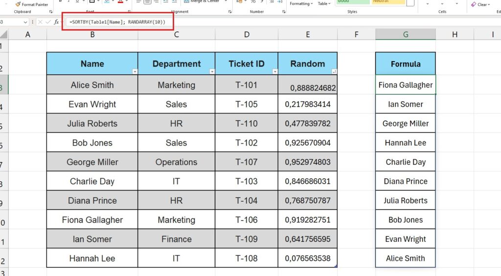Viewport: 501px width, 276px height.
Task: Open the Name box dropdown arrow
Action: [x=25, y=22]
